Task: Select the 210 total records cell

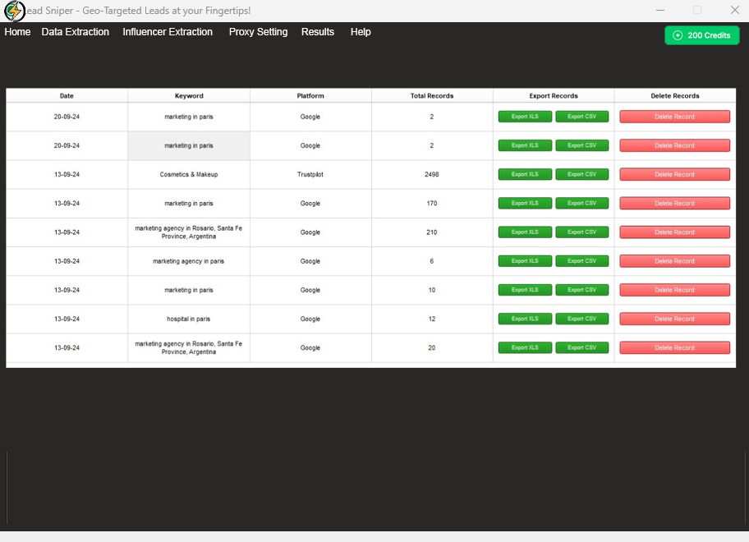Action: click(432, 232)
